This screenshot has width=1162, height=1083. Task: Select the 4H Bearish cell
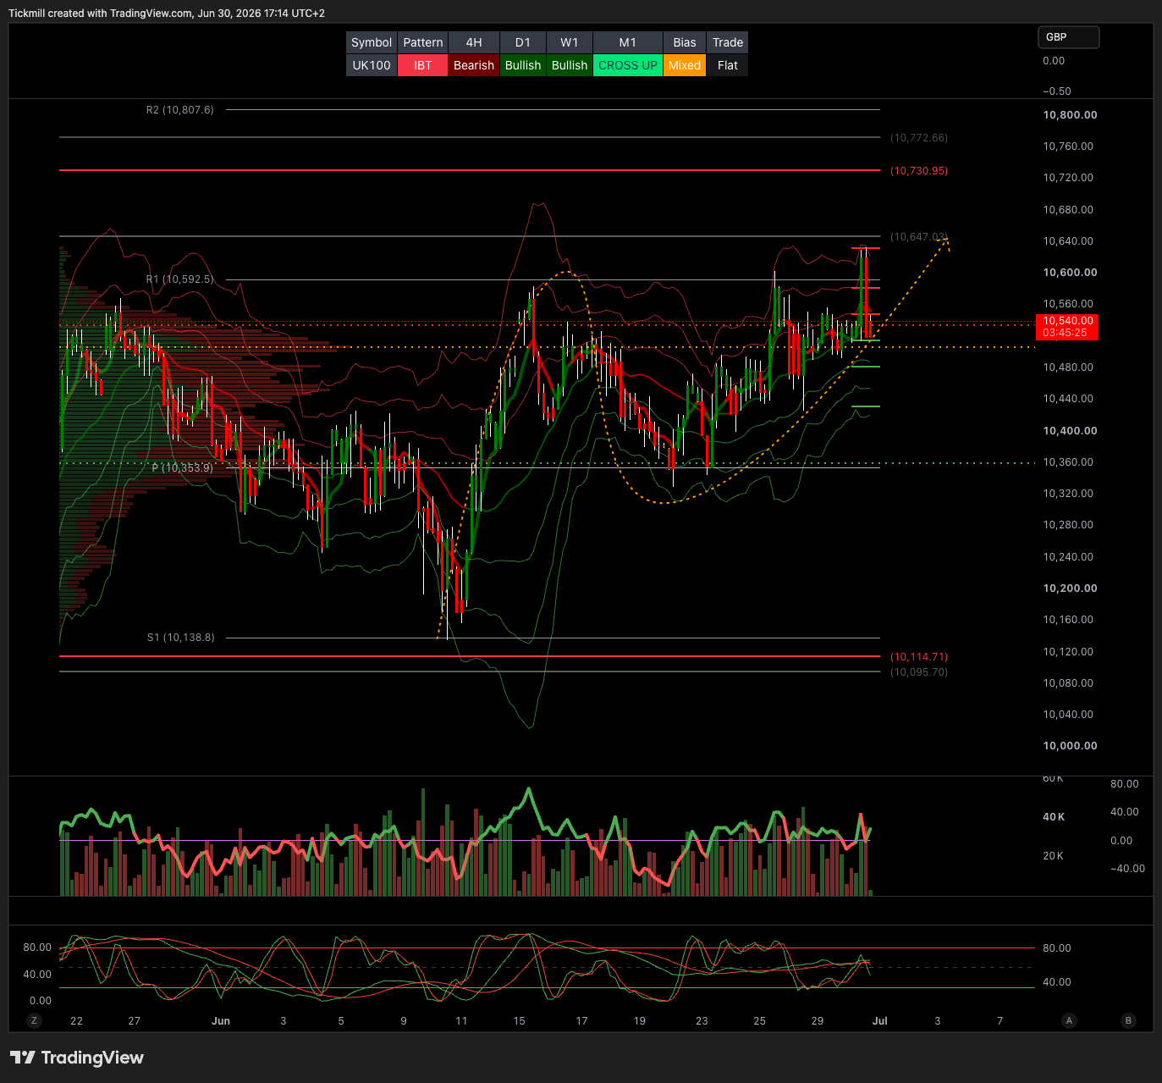click(474, 65)
